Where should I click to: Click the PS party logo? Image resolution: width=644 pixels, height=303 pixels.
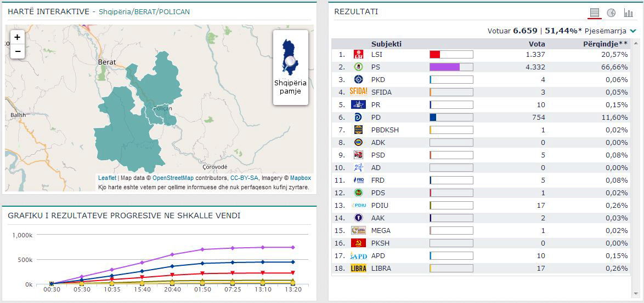click(x=358, y=67)
